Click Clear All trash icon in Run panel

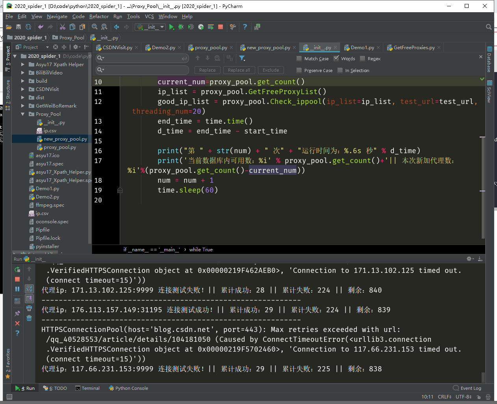(29, 318)
